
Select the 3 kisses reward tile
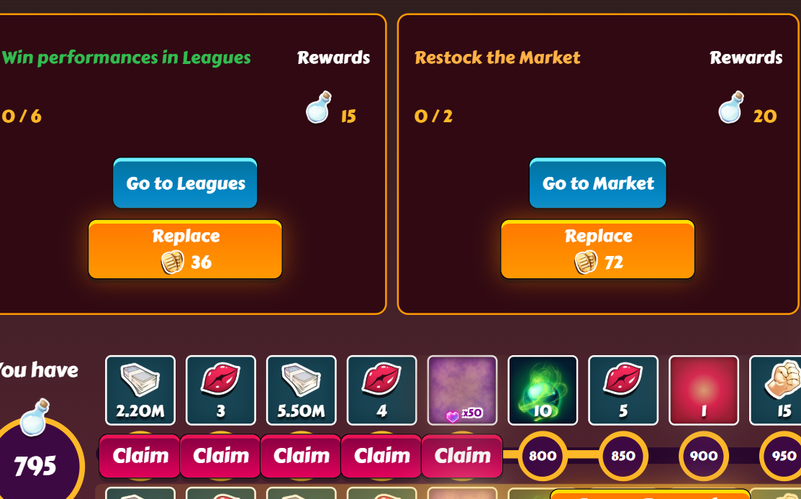point(221,390)
